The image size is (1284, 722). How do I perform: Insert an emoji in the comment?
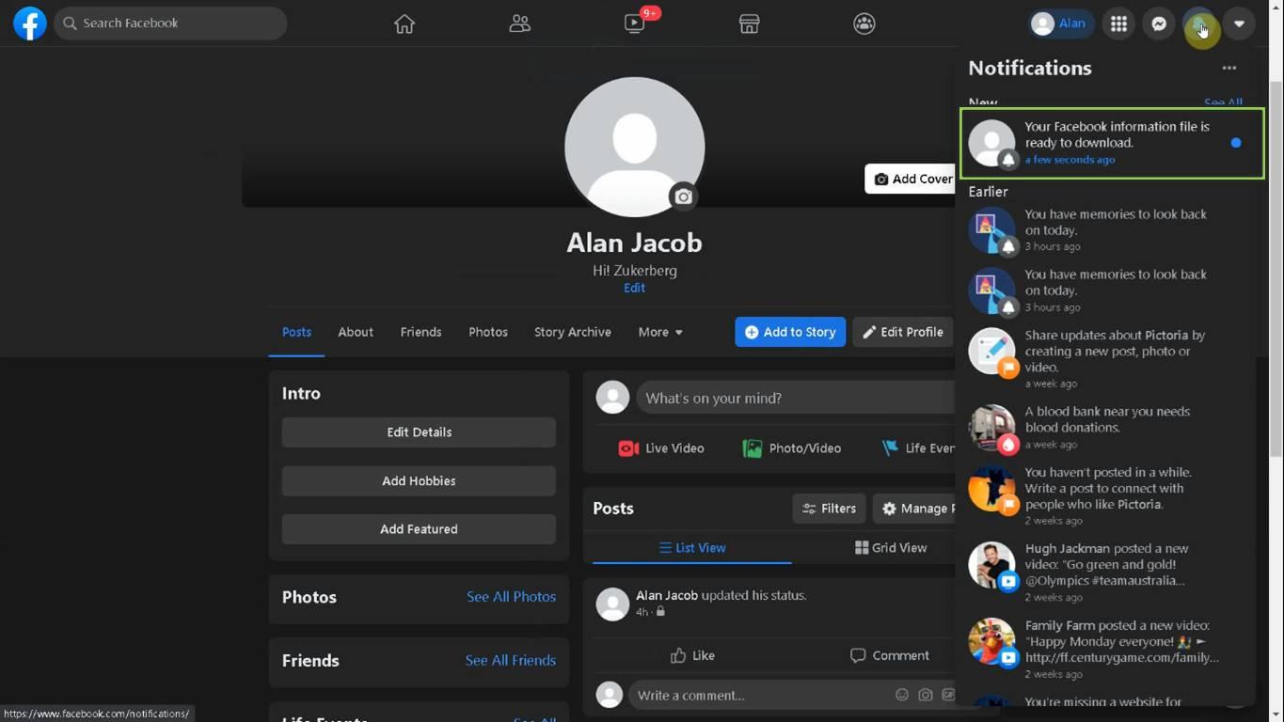902,695
